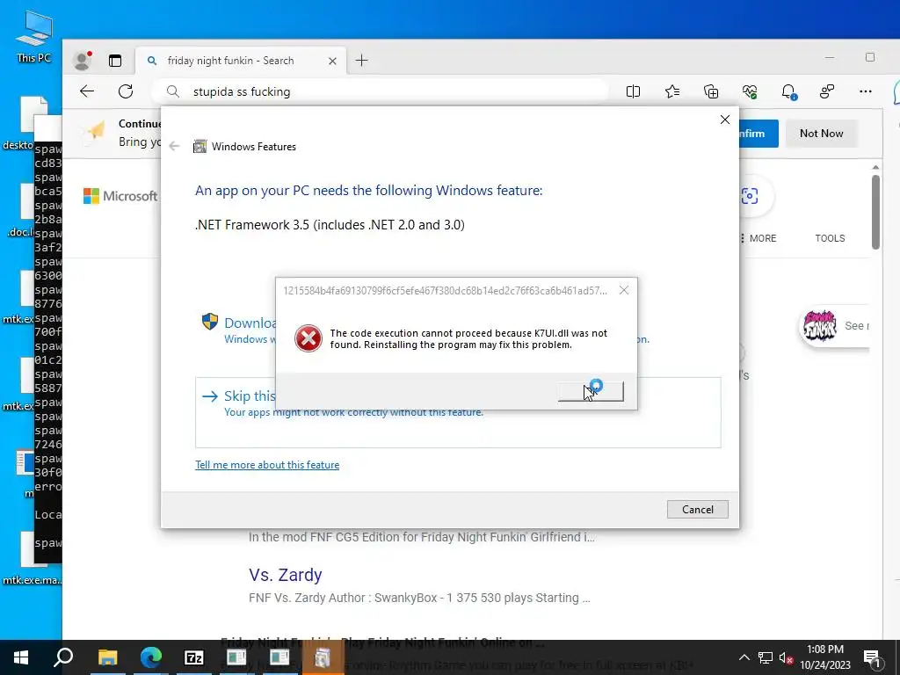
Task: Open the taskbar clock and date
Action: 824,657
